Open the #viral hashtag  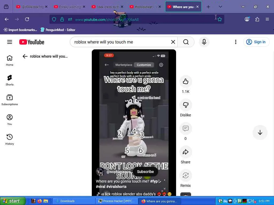pos(101,187)
